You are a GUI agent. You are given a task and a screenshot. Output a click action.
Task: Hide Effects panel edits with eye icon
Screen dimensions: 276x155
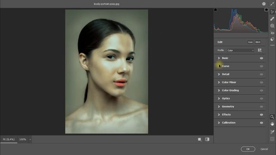coord(261,115)
